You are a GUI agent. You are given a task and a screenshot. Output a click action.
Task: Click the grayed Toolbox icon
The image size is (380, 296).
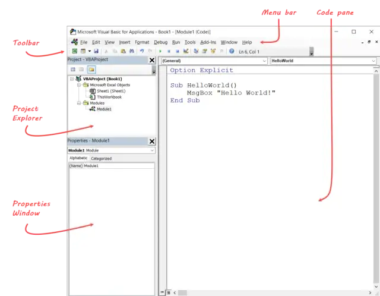(221, 51)
